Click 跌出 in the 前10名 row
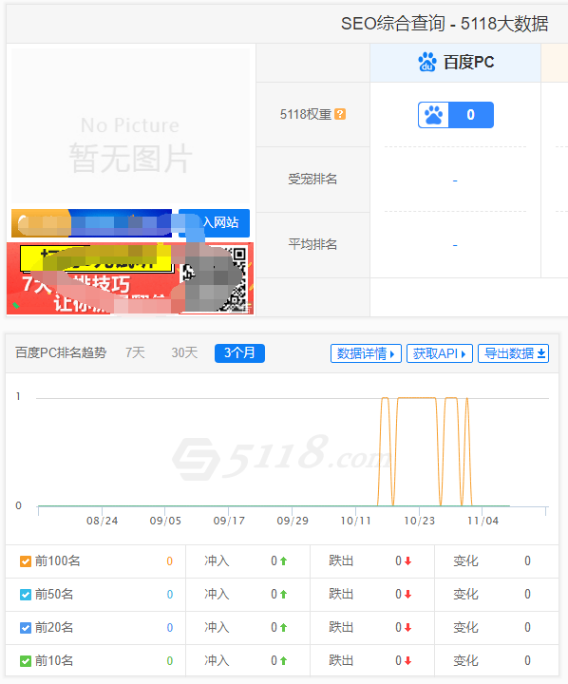568x684 pixels. click(x=341, y=661)
